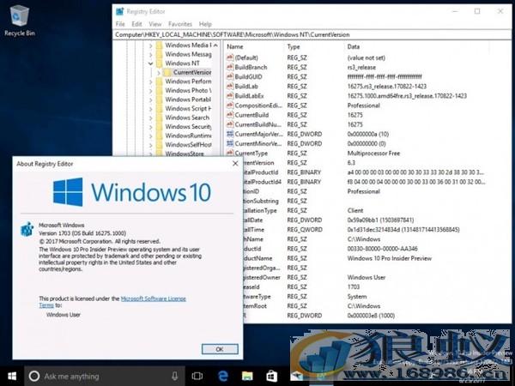The height and width of the screenshot is (386, 515).
Task: Open the Help menu
Action: pyautogui.click(x=205, y=24)
